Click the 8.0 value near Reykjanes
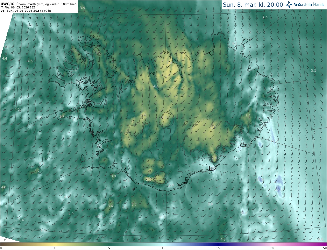The width and height of the screenshot is (327, 250). (89, 169)
